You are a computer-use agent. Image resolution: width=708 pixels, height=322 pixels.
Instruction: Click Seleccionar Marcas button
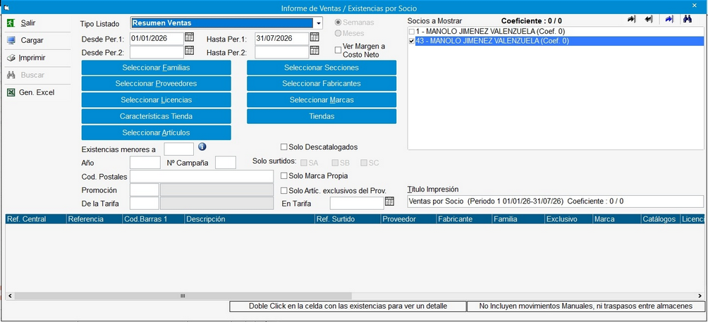point(322,100)
